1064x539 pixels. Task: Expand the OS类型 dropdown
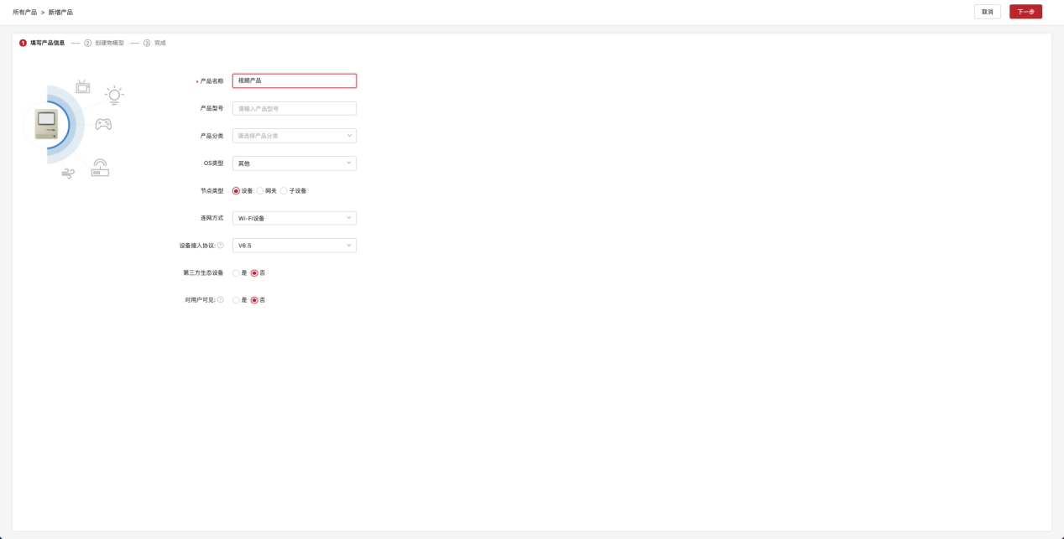(x=294, y=163)
